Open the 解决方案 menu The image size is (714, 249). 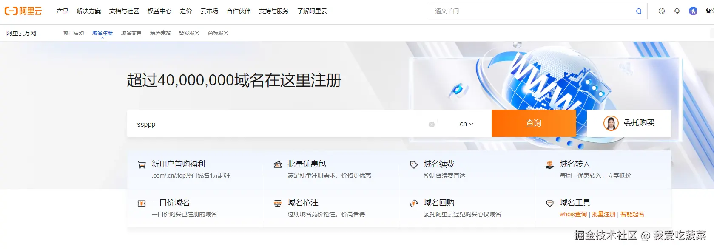[x=89, y=11]
